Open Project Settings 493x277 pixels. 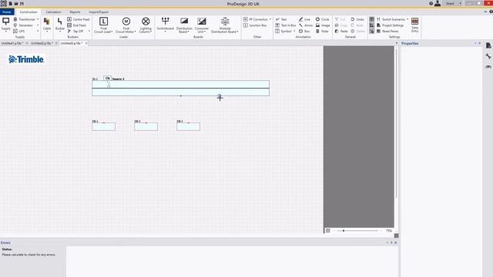(x=390, y=25)
